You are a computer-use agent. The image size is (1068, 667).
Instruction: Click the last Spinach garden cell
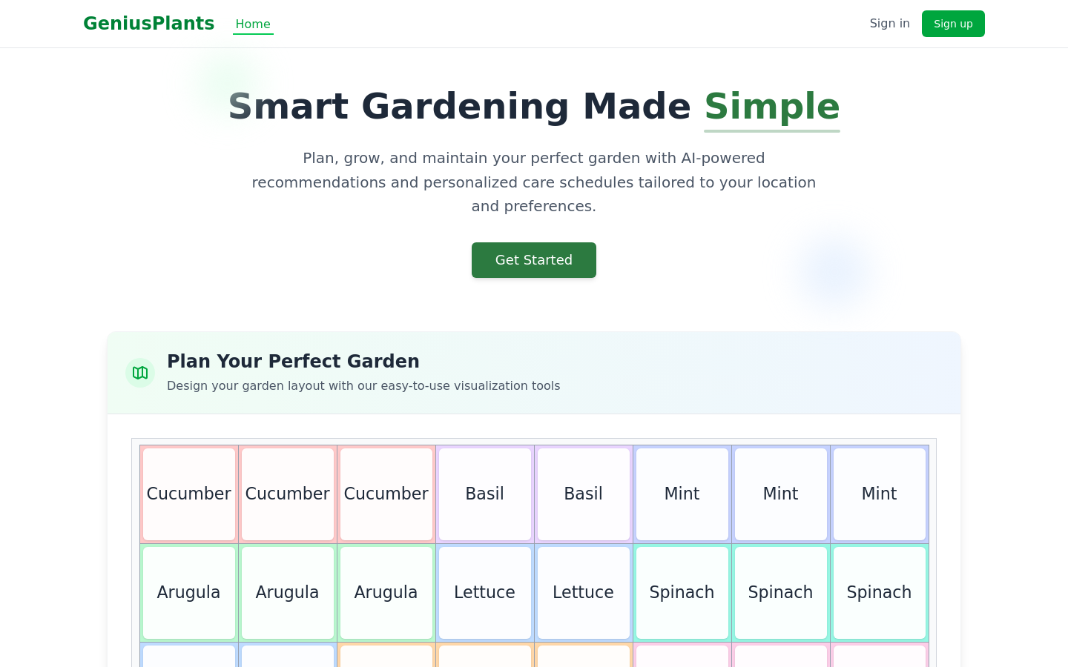[x=880, y=593]
